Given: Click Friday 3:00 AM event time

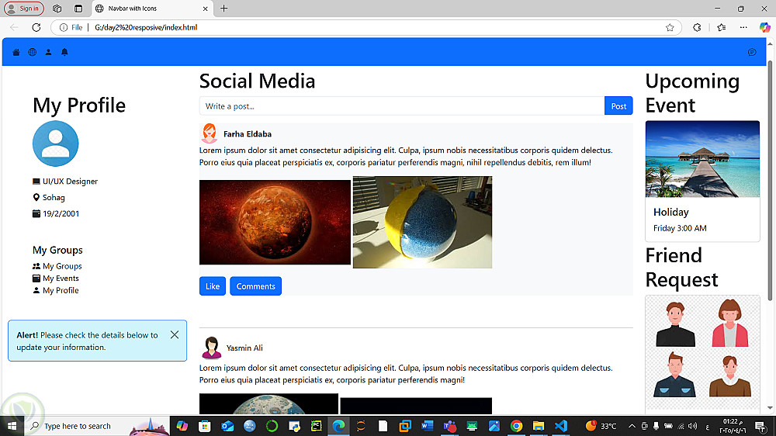Looking at the screenshot, I should [680, 228].
